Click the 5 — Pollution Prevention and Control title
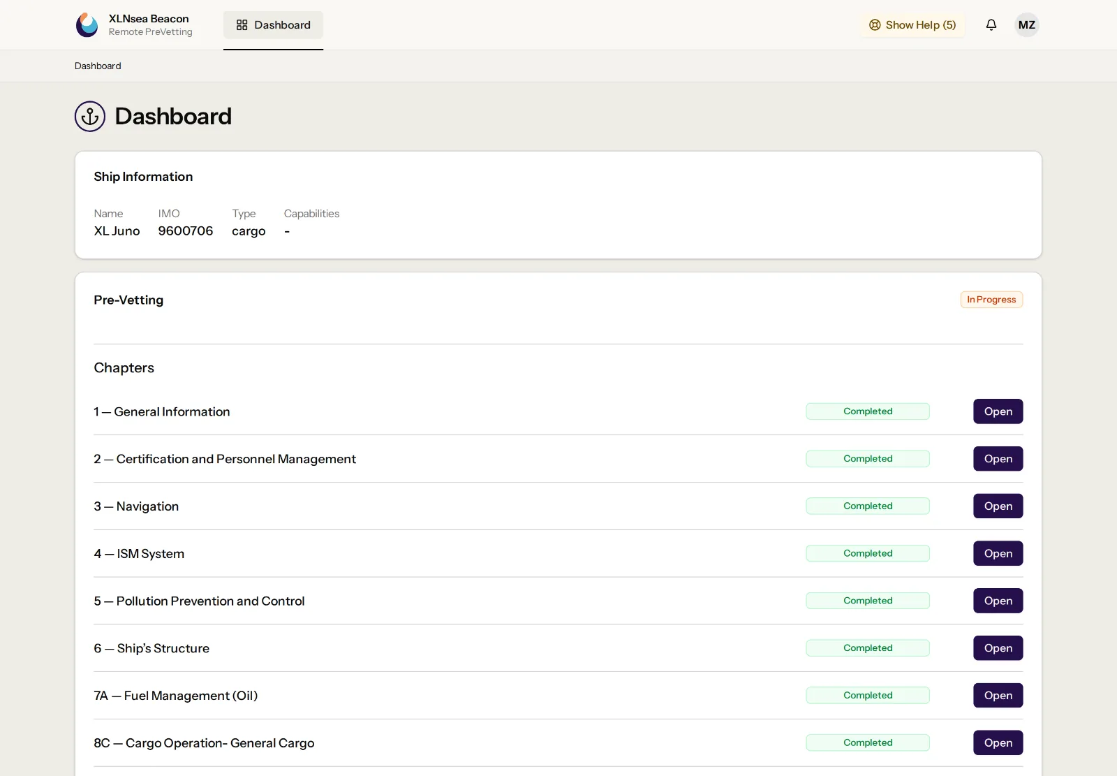Viewport: 1117px width, 776px height. [x=199, y=601]
